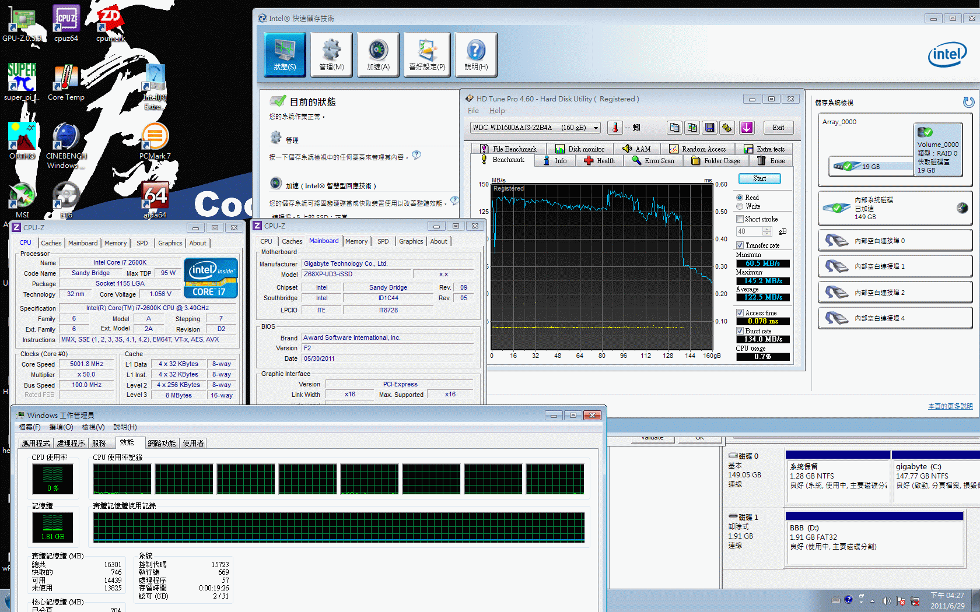Click HD Tune copy screenshot to clipboard icon

pyautogui.click(x=692, y=128)
